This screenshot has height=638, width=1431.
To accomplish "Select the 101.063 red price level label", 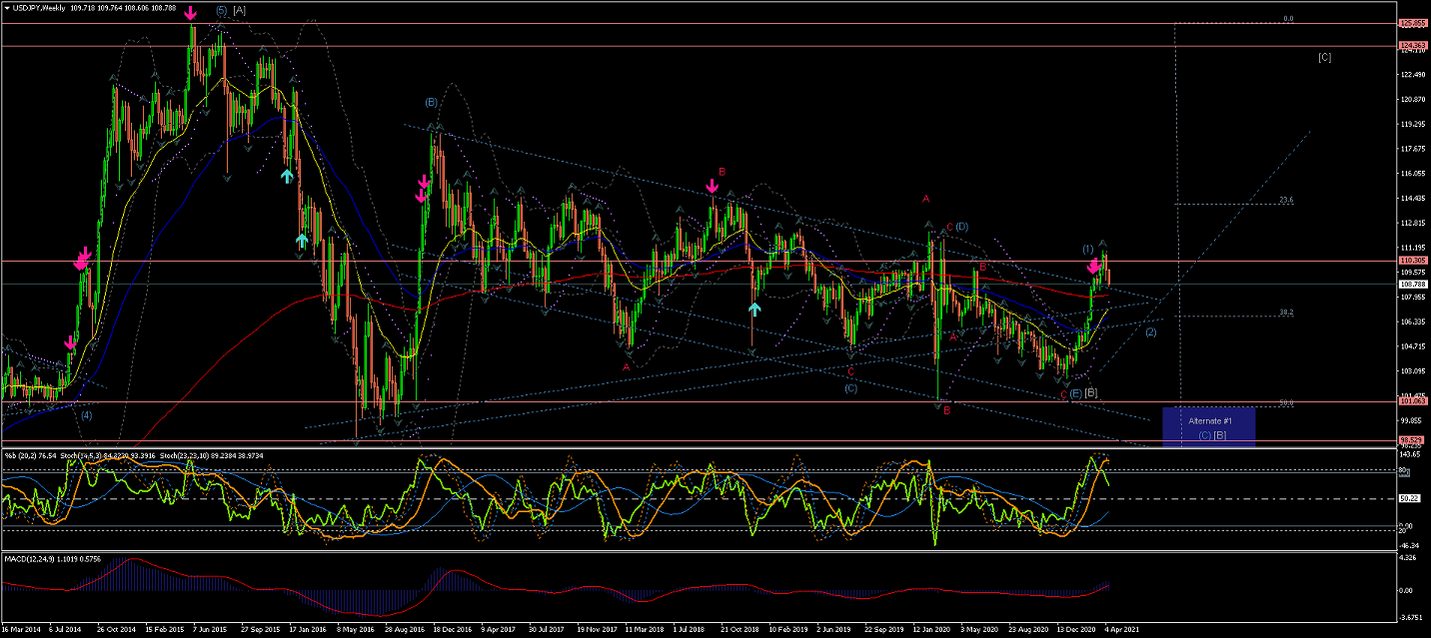I will click(1413, 402).
